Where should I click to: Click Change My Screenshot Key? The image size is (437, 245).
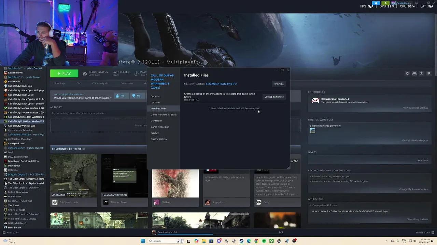pos(413,189)
